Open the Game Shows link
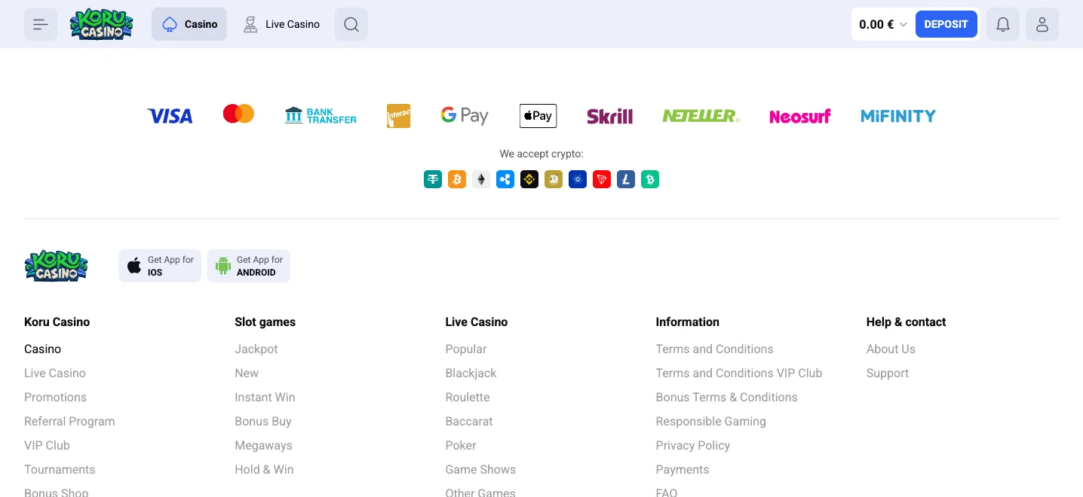 coord(481,469)
